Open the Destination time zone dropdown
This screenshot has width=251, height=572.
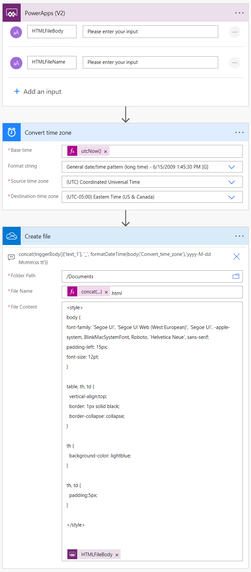232,197
